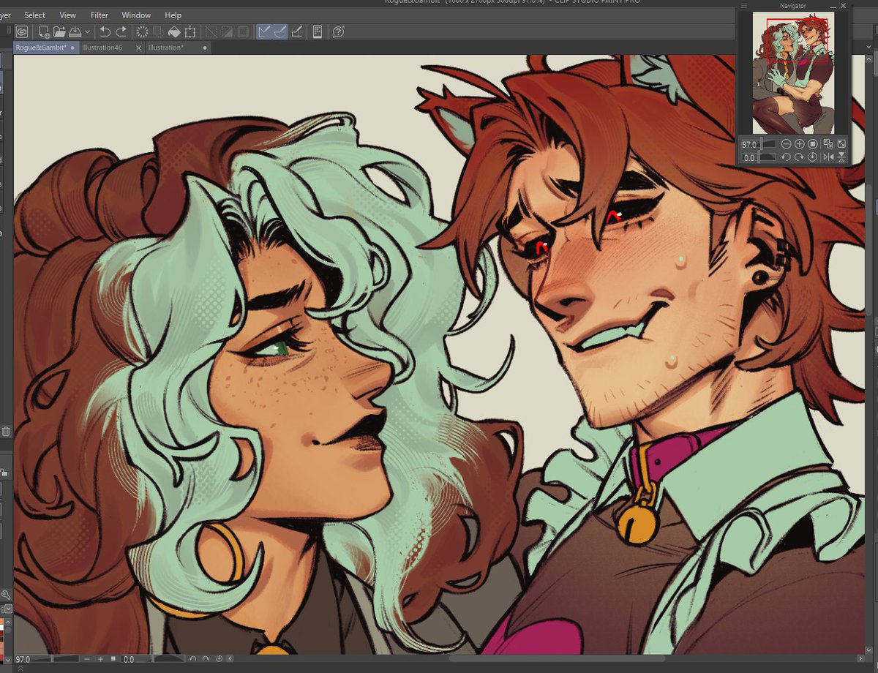
Task: Expand right panel down-chevron beside Navigator
Action: (x=868, y=47)
